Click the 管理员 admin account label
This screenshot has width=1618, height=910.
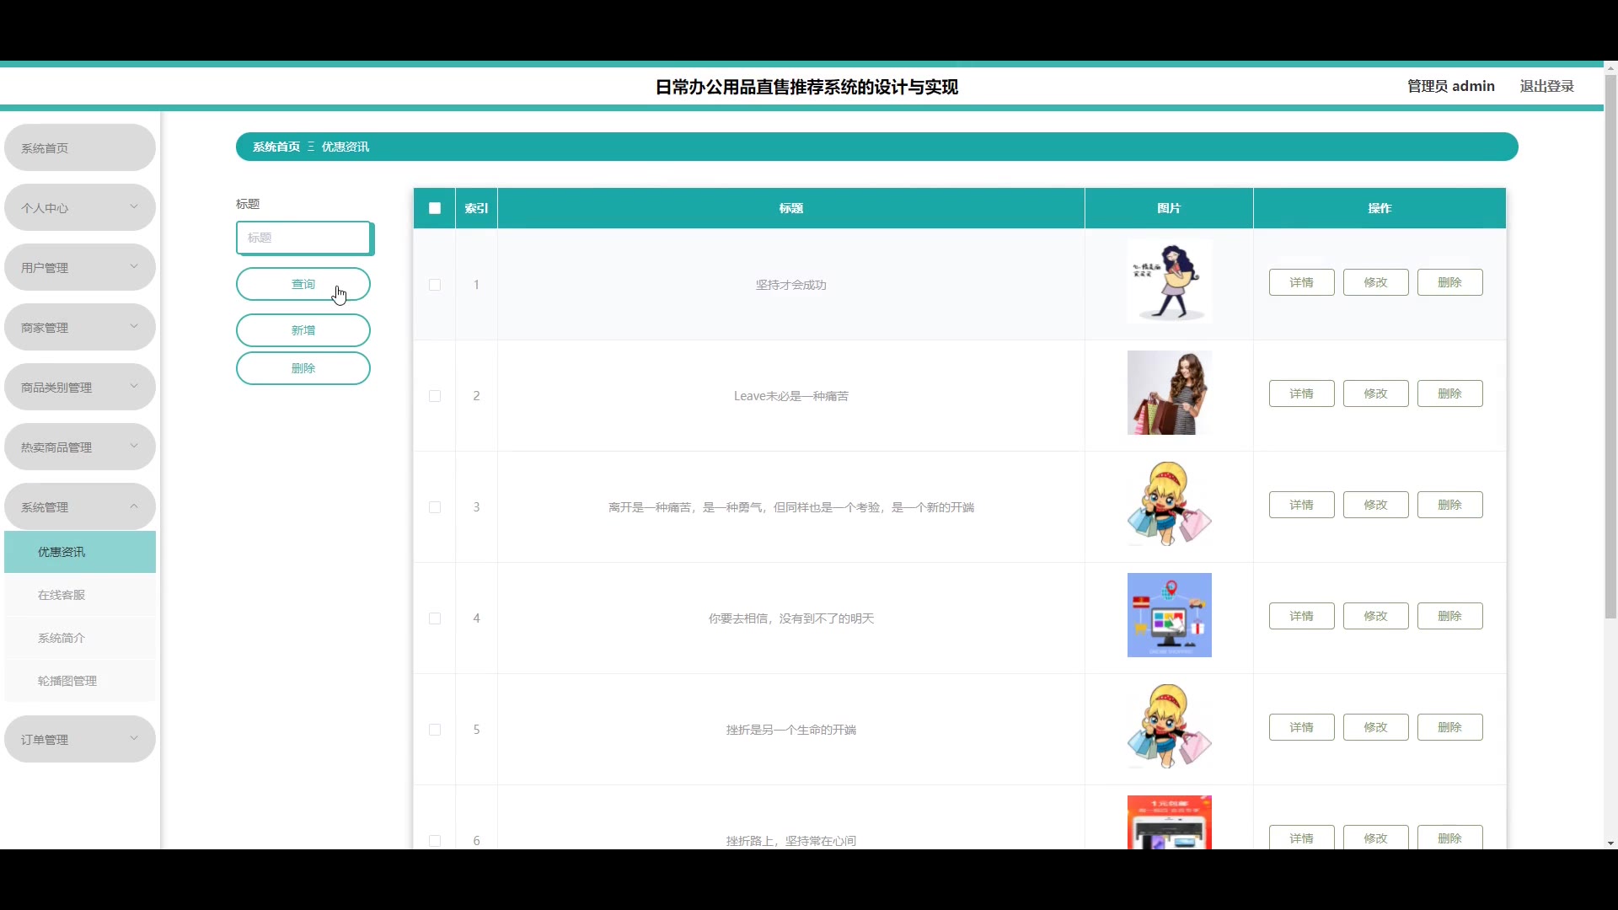click(x=1451, y=86)
